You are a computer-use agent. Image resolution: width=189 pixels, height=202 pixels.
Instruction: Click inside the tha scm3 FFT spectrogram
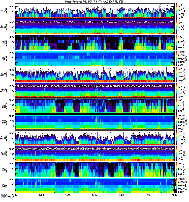94,27
